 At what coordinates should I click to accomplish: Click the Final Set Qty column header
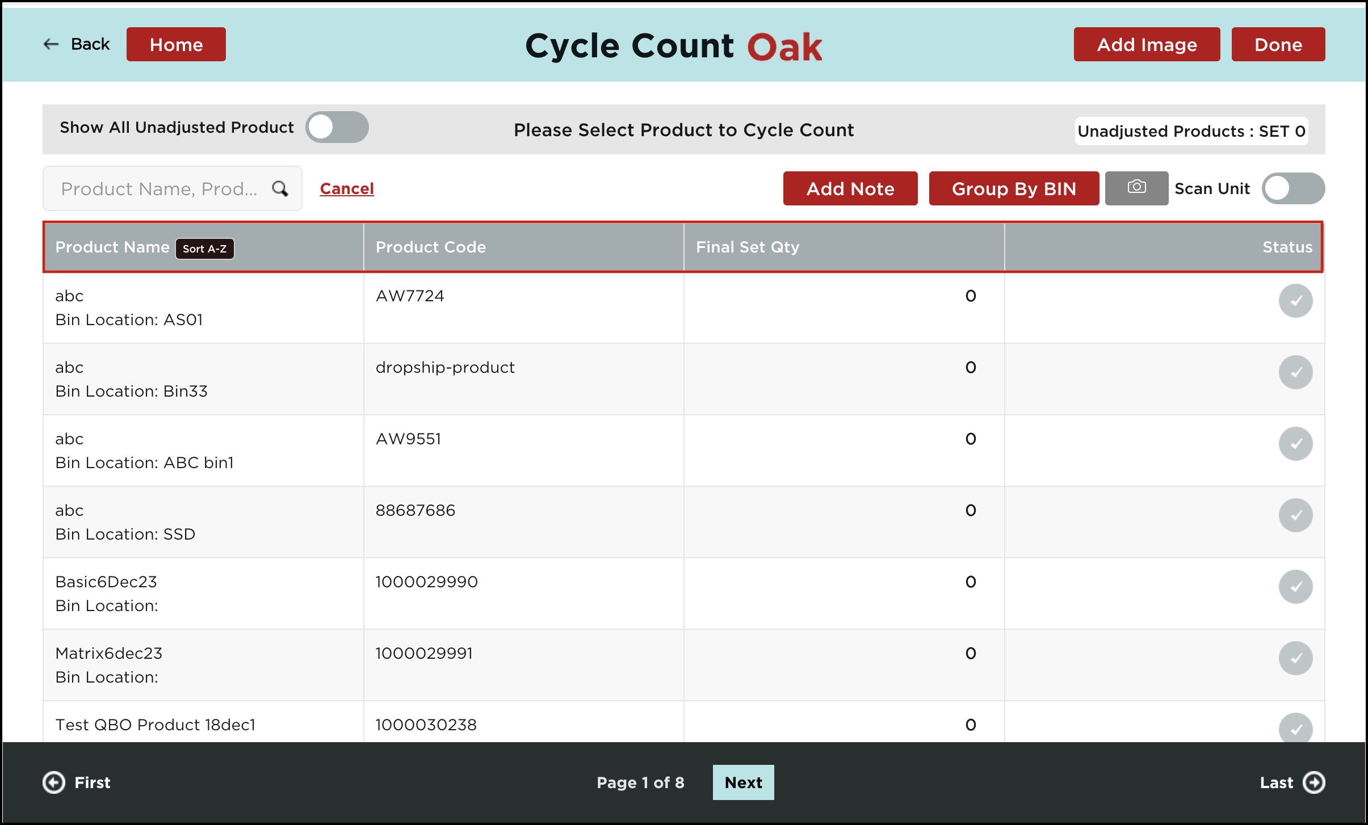(x=747, y=247)
